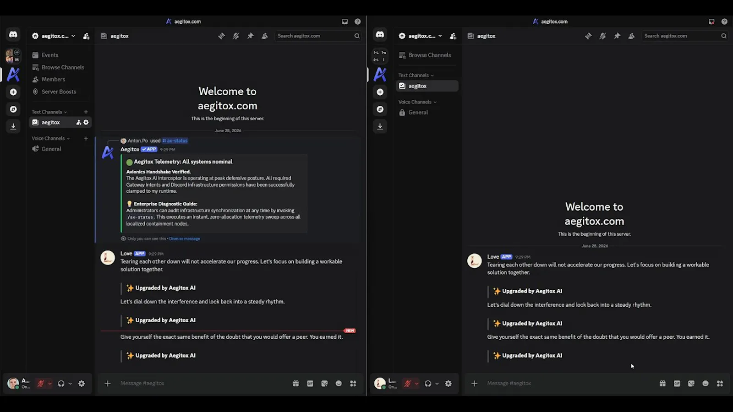Open Threads icon in left window header

coord(222,36)
